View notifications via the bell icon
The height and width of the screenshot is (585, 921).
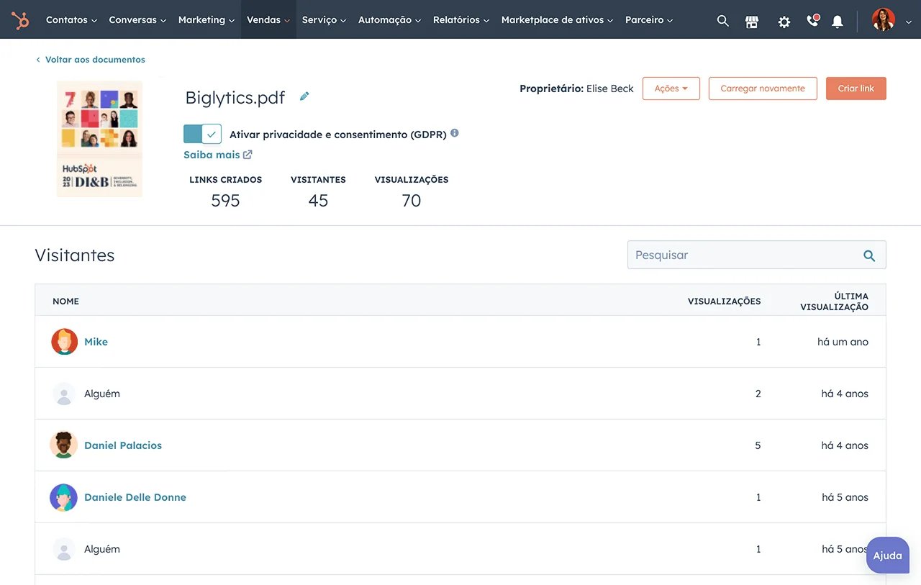[x=838, y=21]
